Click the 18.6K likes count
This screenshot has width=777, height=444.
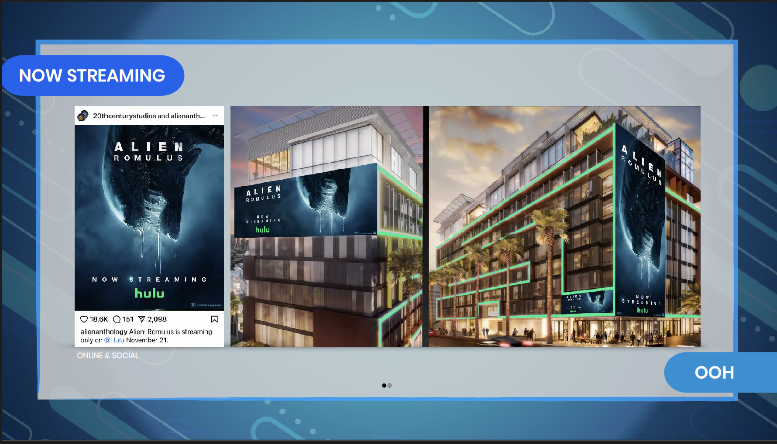pyautogui.click(x=99, y=319)
